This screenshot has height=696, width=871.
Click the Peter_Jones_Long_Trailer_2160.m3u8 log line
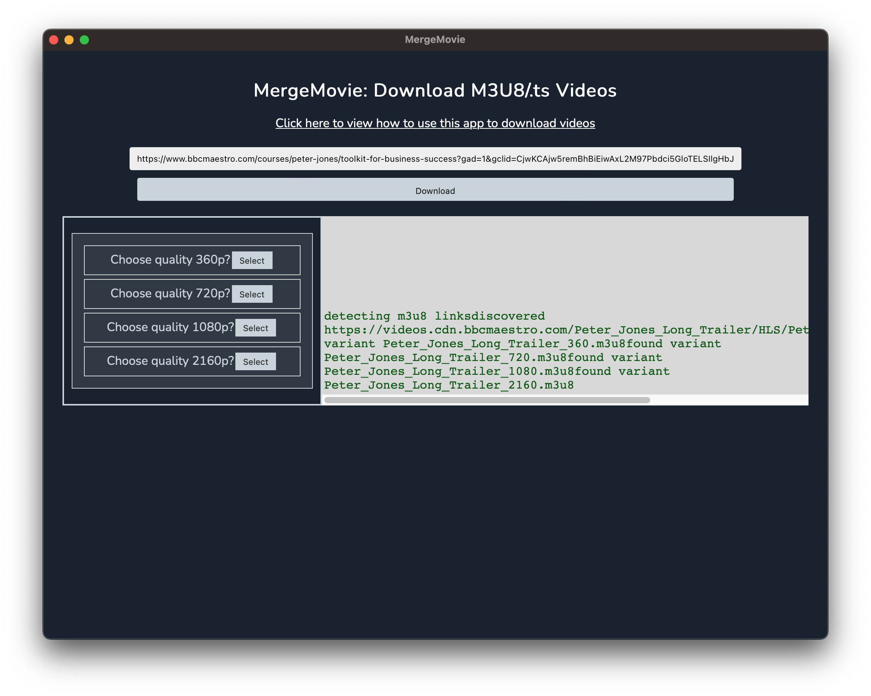pyautogui.click(x=448, y=385)
